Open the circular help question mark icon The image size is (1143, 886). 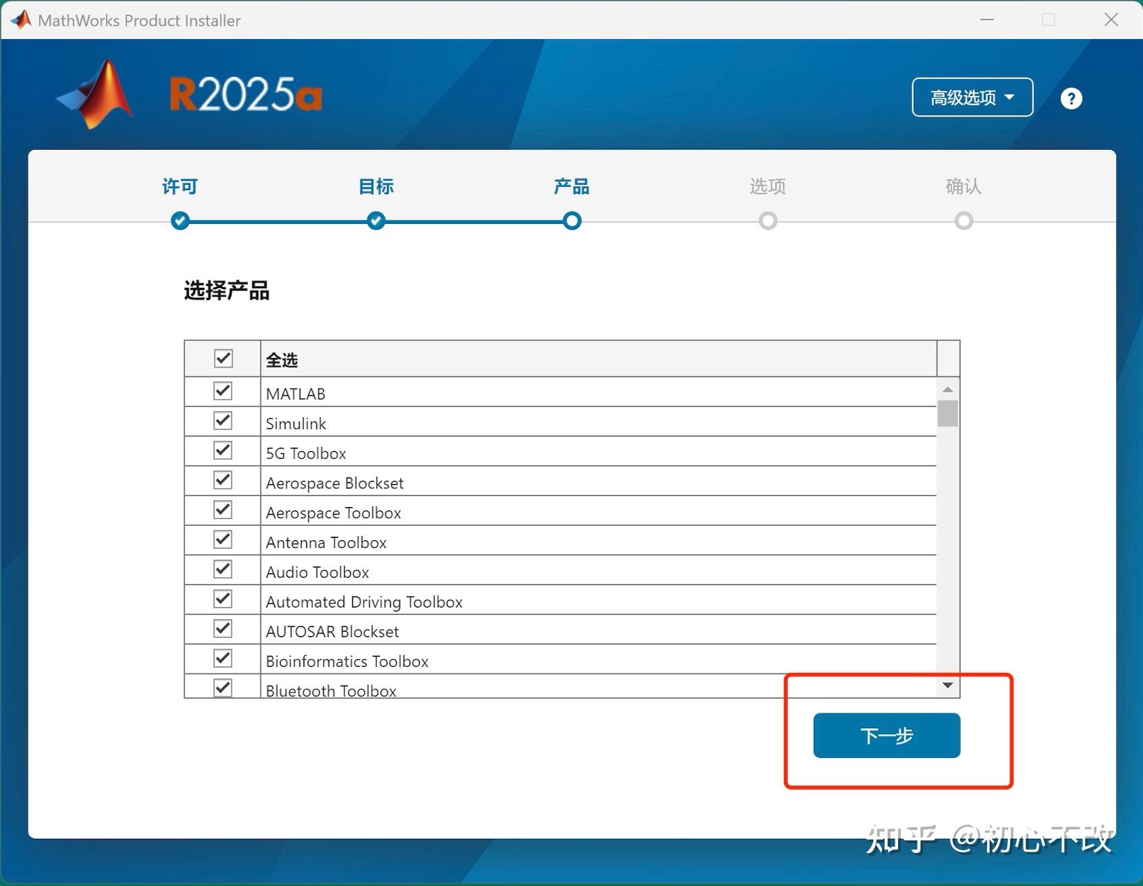click(x=1070, y=98)
